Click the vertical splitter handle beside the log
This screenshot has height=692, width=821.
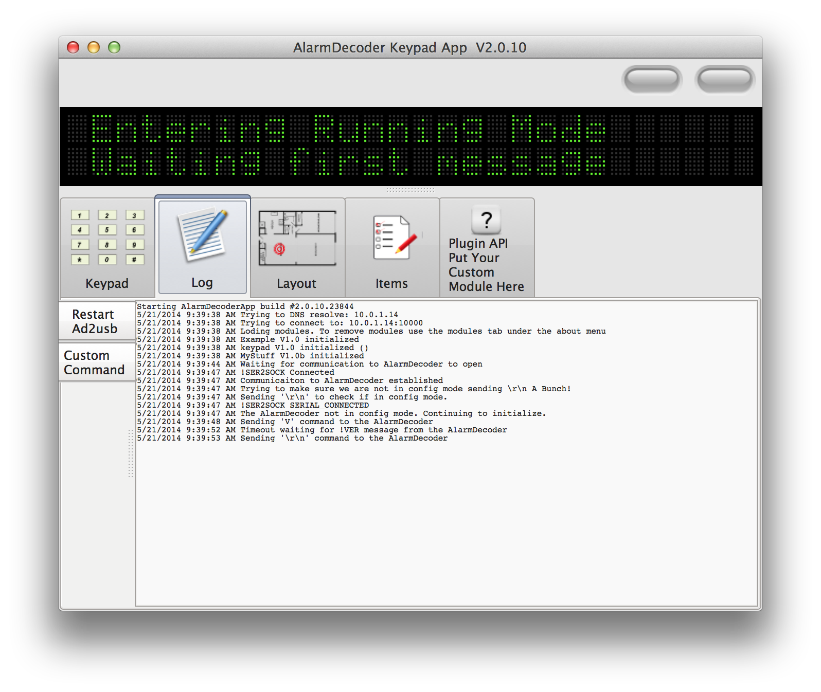coord(131,453)
